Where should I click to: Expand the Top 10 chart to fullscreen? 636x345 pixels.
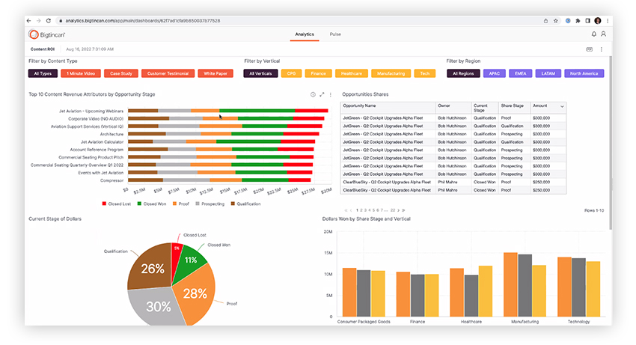pyautogui.click(x=322, y=94)
